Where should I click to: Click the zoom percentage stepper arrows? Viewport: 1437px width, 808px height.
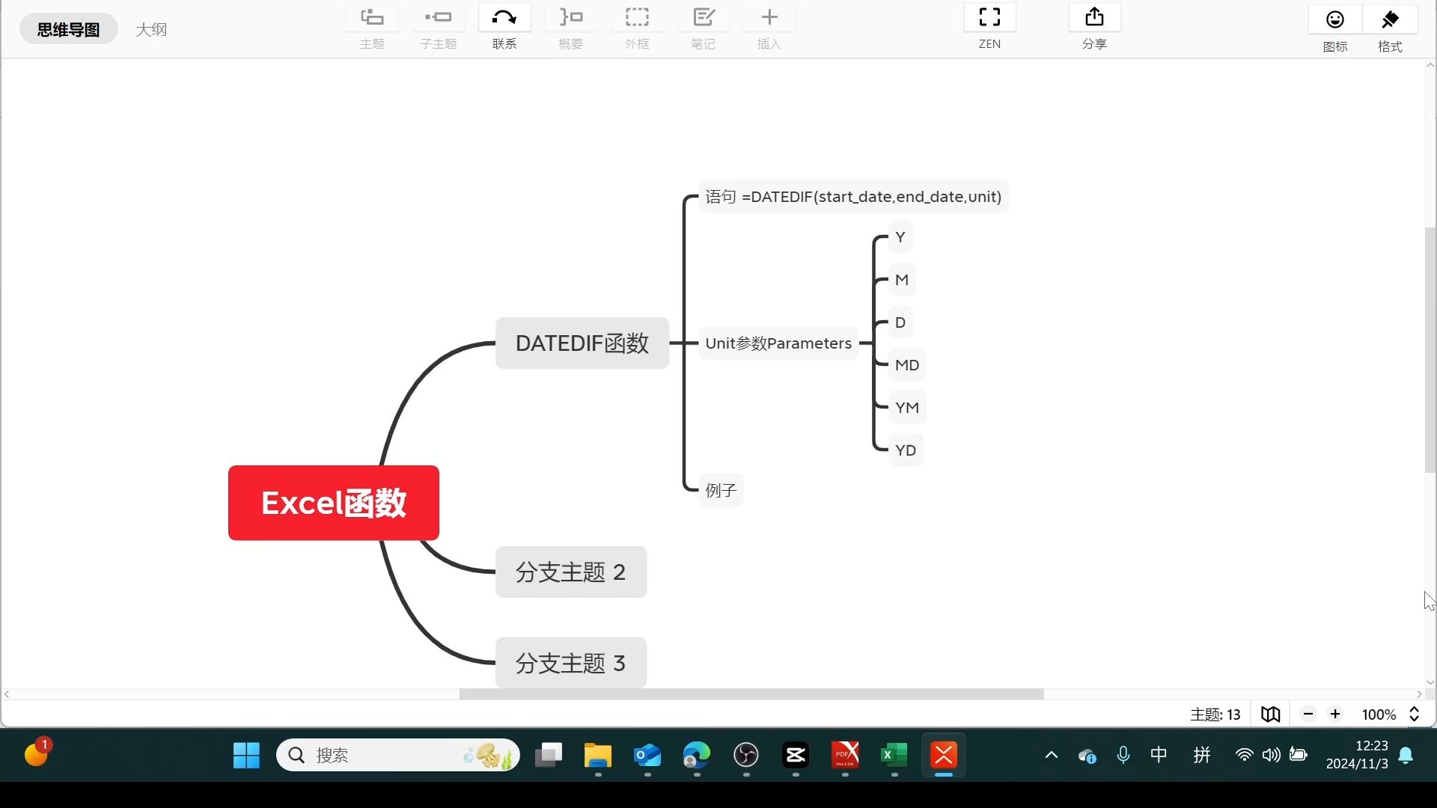[x=1414, y=714]
